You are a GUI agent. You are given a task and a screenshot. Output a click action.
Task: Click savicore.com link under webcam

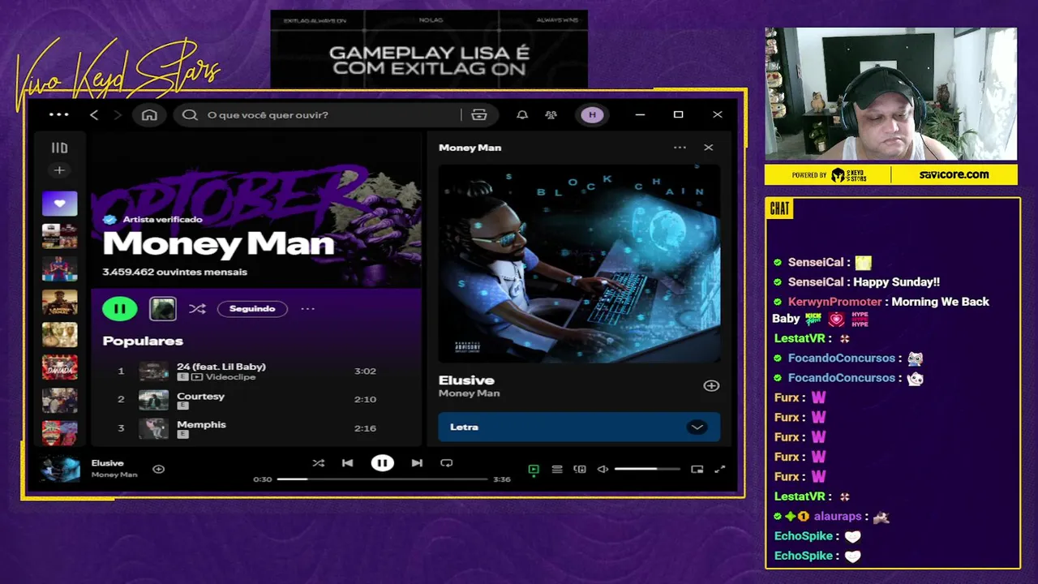click(x=954, y=174)
